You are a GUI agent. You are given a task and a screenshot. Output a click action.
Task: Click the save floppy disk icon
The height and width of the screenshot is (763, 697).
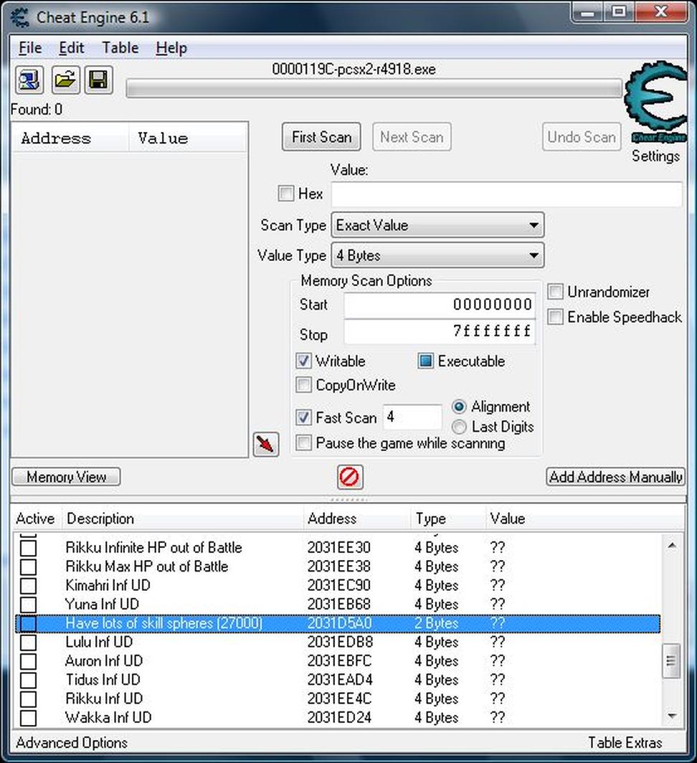point(99,80)
